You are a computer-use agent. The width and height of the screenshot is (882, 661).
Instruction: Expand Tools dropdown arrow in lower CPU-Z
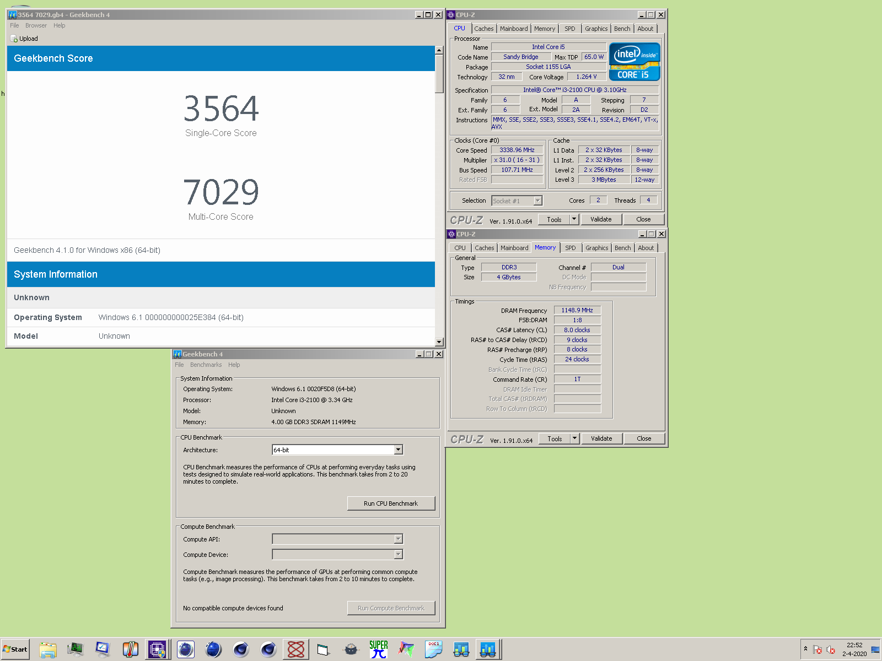coord(574,438)
